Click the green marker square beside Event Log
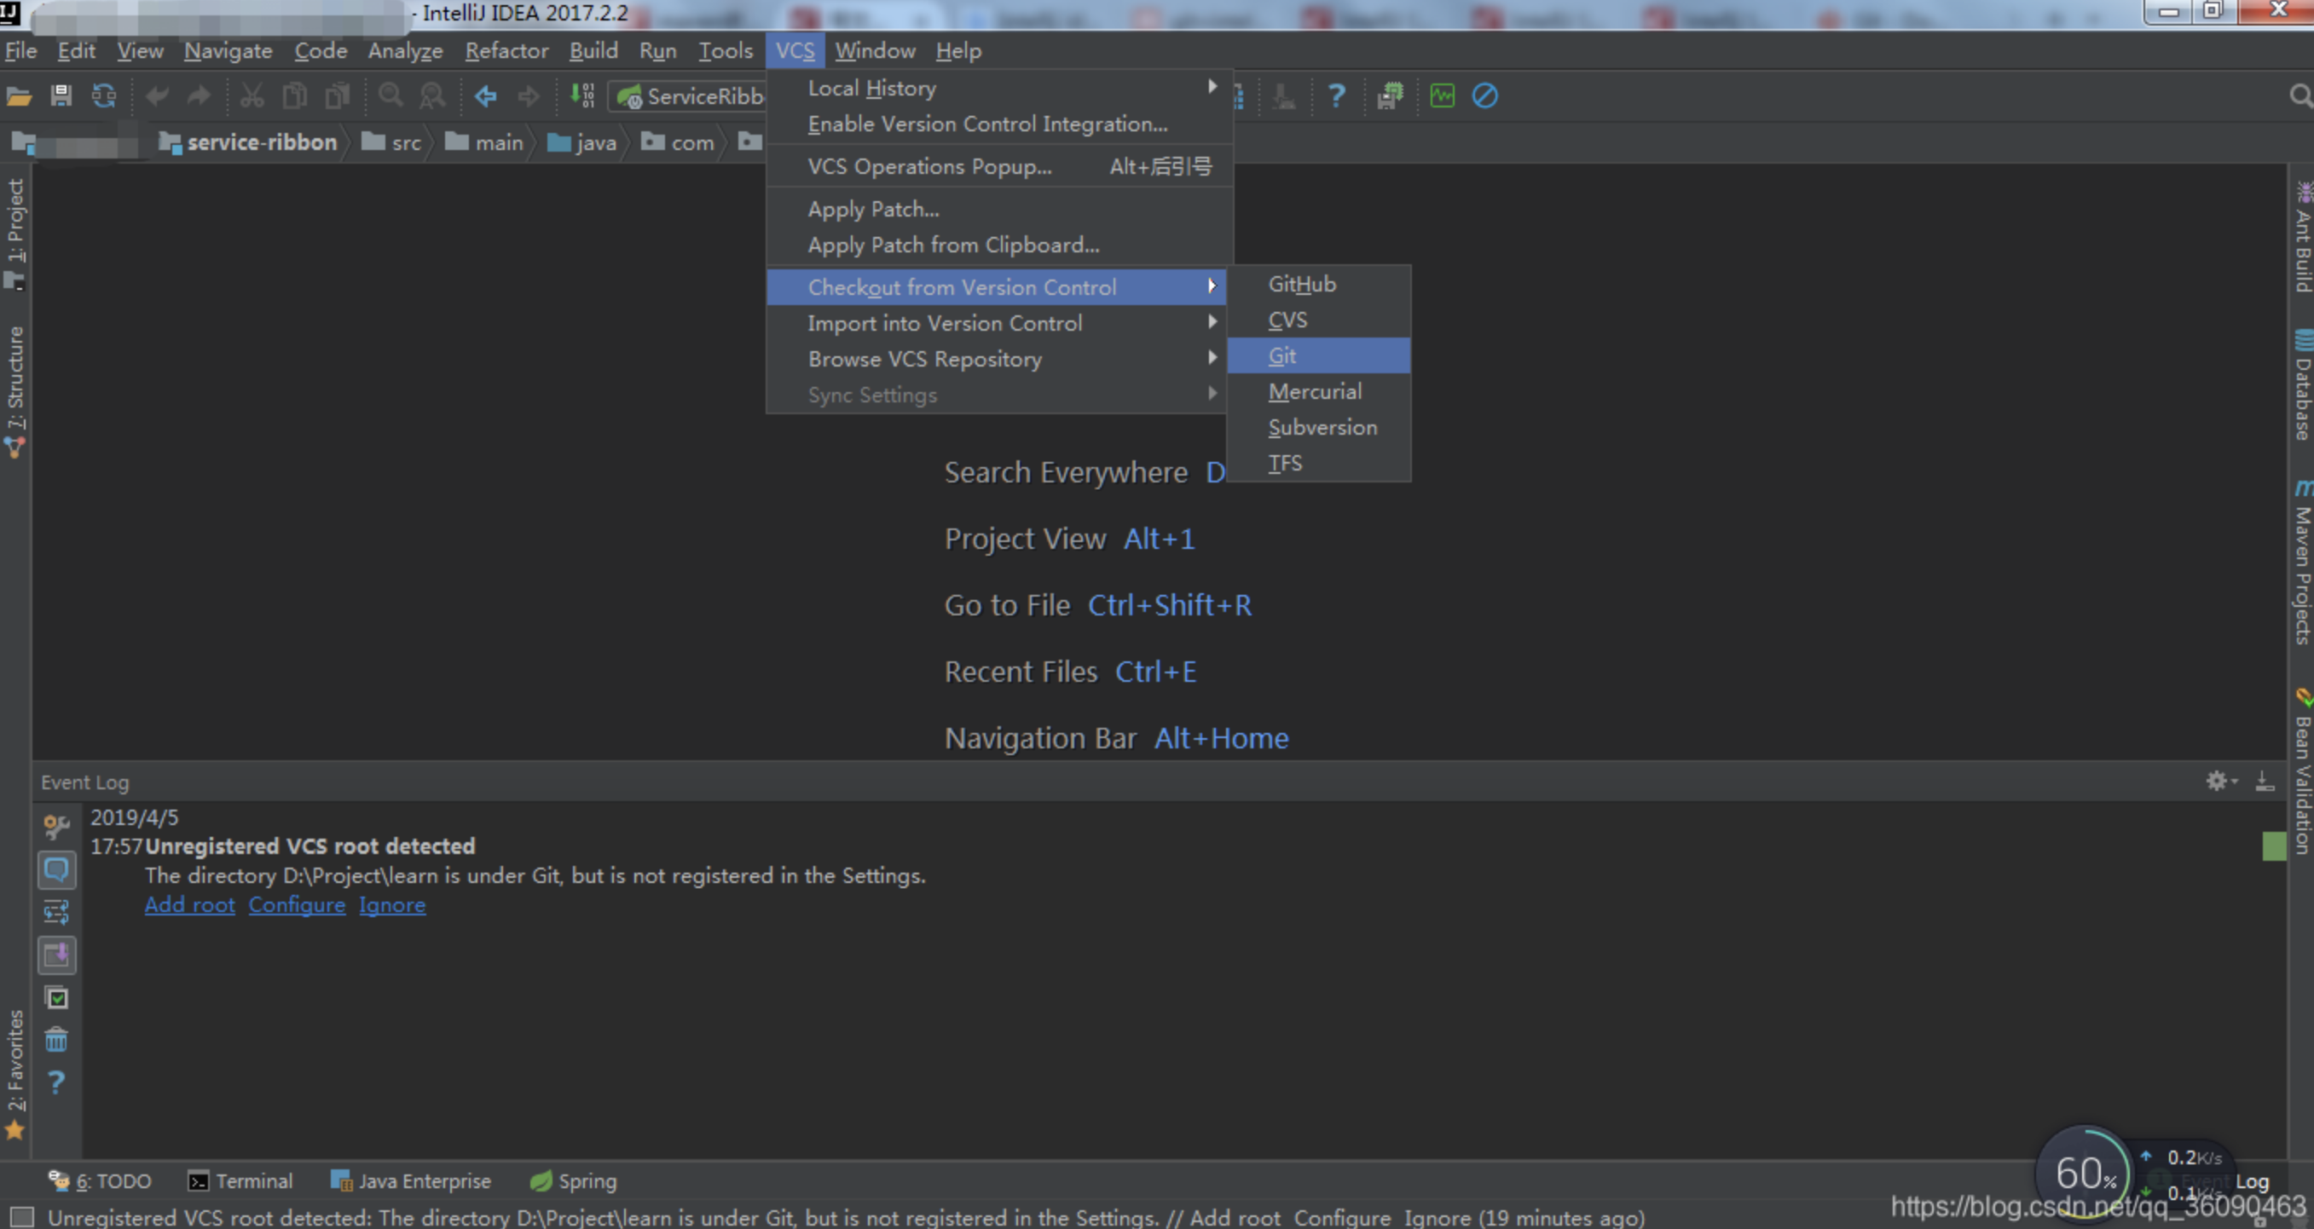 click(2274, 845)
